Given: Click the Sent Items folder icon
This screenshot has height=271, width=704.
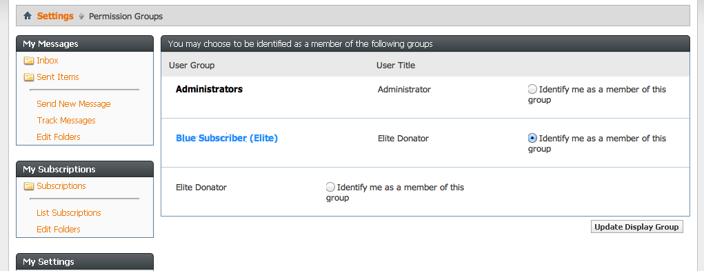Looking at the screenshot, I should tap(29, 77).
